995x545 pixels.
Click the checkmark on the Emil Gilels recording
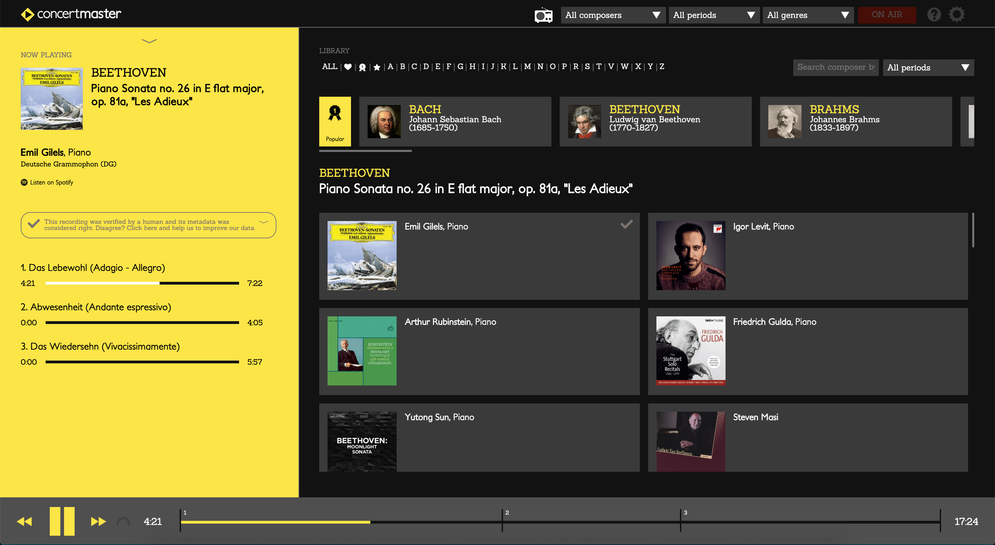pos(626,224)
